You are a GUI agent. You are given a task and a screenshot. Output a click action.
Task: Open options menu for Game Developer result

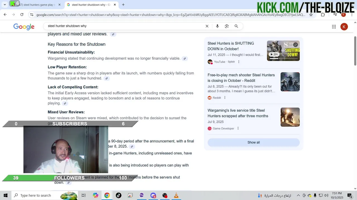238,128
